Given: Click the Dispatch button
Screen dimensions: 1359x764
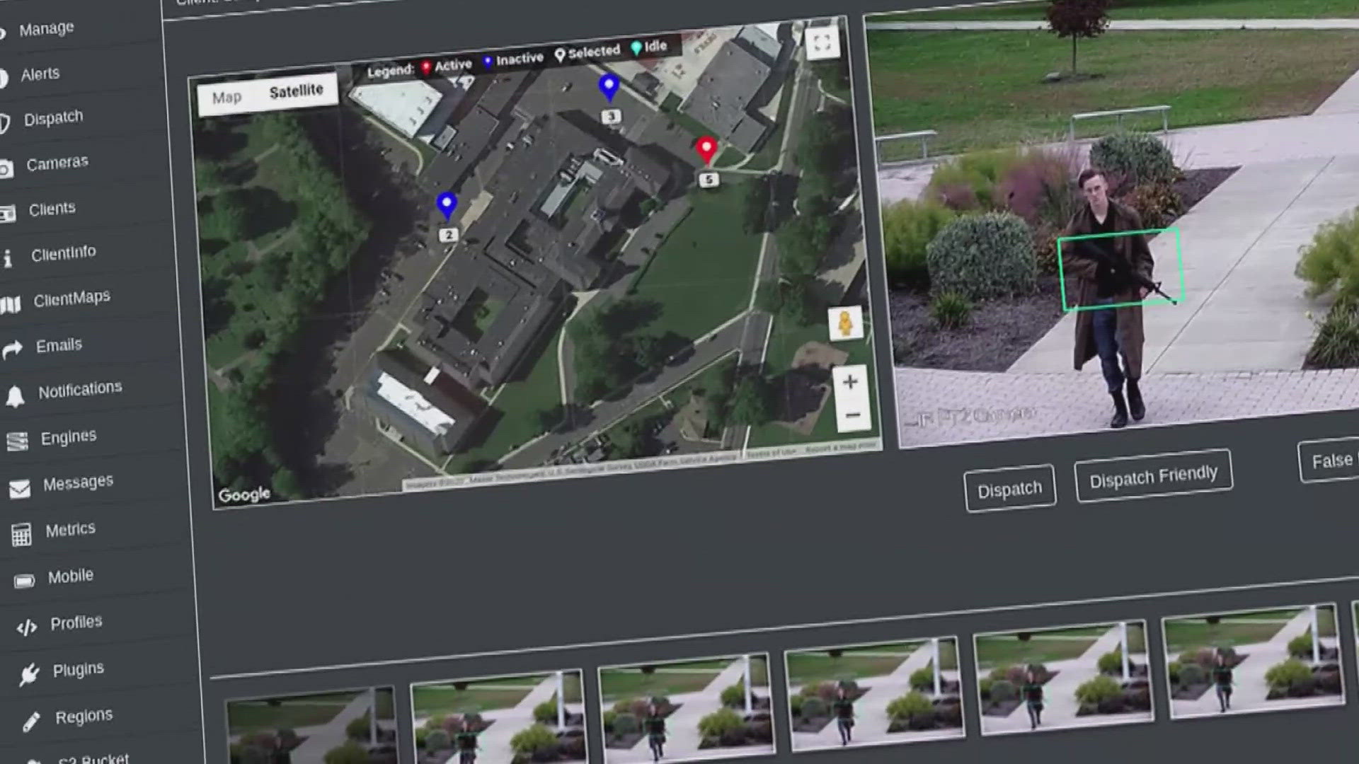Looking at the screenshot, I should (1010, 487).
